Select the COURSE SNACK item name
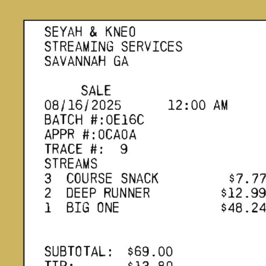266x266 pixels. 112,179
